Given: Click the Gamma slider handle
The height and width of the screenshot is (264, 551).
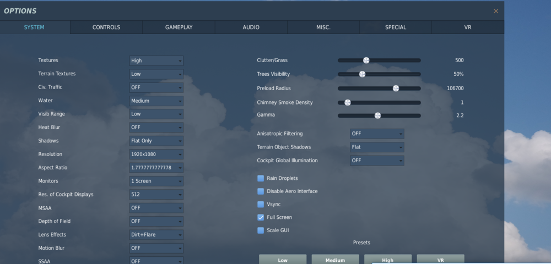Looking at the screenshot, I should point(378,116).
